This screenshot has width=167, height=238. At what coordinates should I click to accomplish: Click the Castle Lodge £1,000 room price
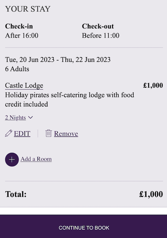click(x=153, y=85)
